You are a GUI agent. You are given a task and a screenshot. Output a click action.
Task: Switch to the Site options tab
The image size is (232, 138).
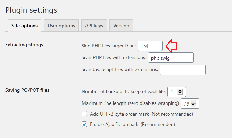point(25,26)
